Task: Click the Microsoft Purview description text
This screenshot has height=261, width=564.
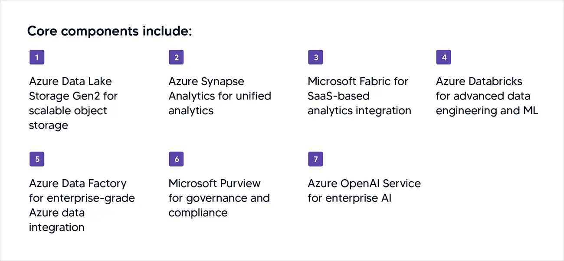Action: [x=219, y=198]
